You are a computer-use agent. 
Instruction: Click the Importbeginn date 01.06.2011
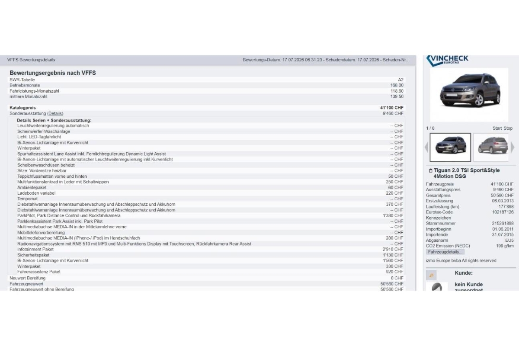coord(503,229)
